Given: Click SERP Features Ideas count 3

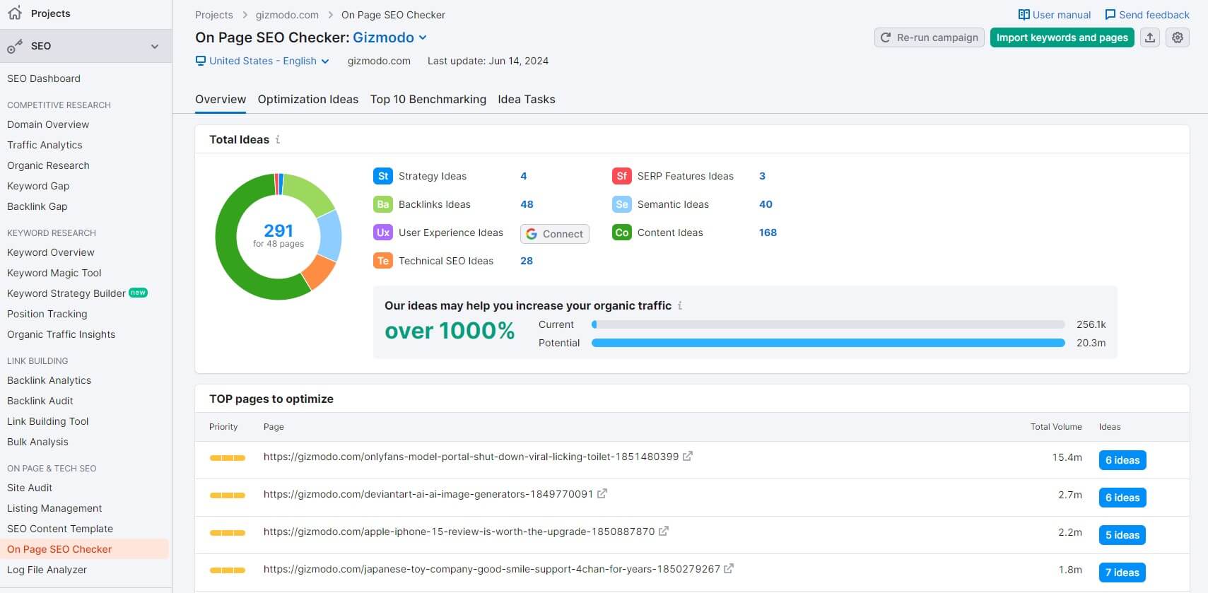Looking at the screenshot, I should [x=762, y=176].
